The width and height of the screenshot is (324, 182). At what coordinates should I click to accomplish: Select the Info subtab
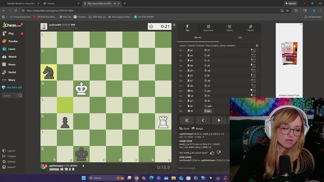tap(240, 37)
